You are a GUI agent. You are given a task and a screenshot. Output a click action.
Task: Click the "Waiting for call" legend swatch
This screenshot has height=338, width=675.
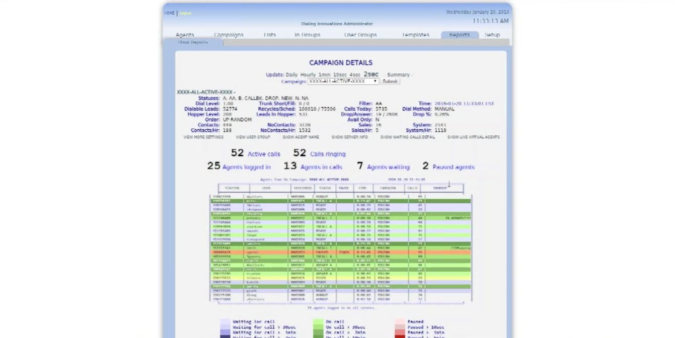click(225, 322)
